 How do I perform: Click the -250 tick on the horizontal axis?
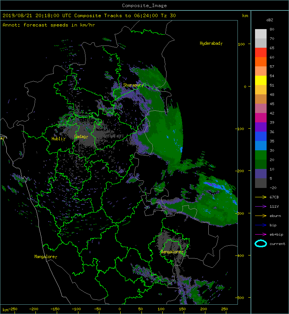point(13,309)
